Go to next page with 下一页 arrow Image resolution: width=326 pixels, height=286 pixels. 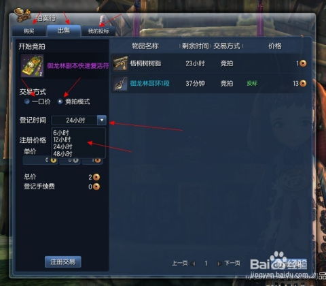click(x=219, y=264)
